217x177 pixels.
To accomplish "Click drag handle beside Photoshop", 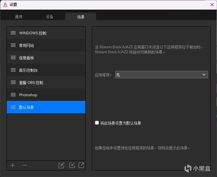I will [x=13, y=95].
